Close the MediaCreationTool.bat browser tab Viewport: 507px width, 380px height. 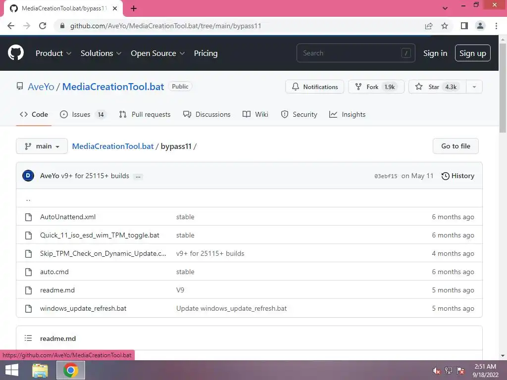[115, 8]
